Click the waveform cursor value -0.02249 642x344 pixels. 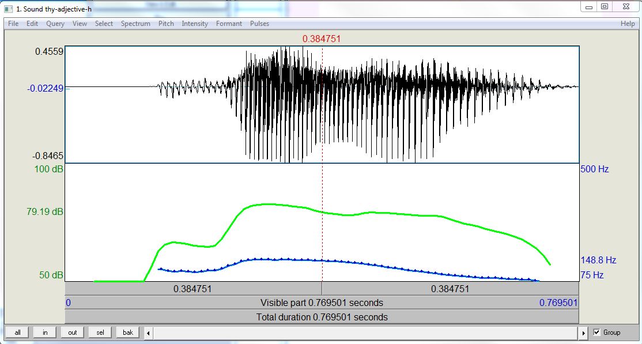[46, 88]
